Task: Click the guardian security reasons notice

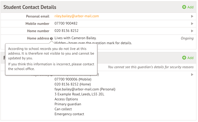Action: (x=151, y=67)
